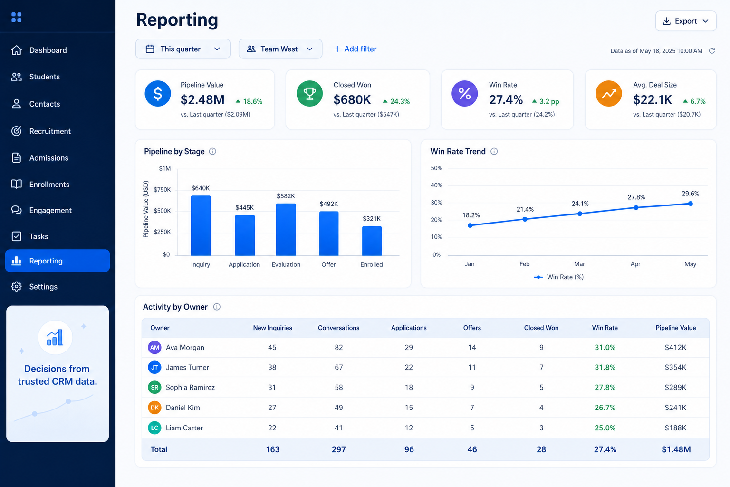Click the Application bar in the chart

click(x=245, y=235)
